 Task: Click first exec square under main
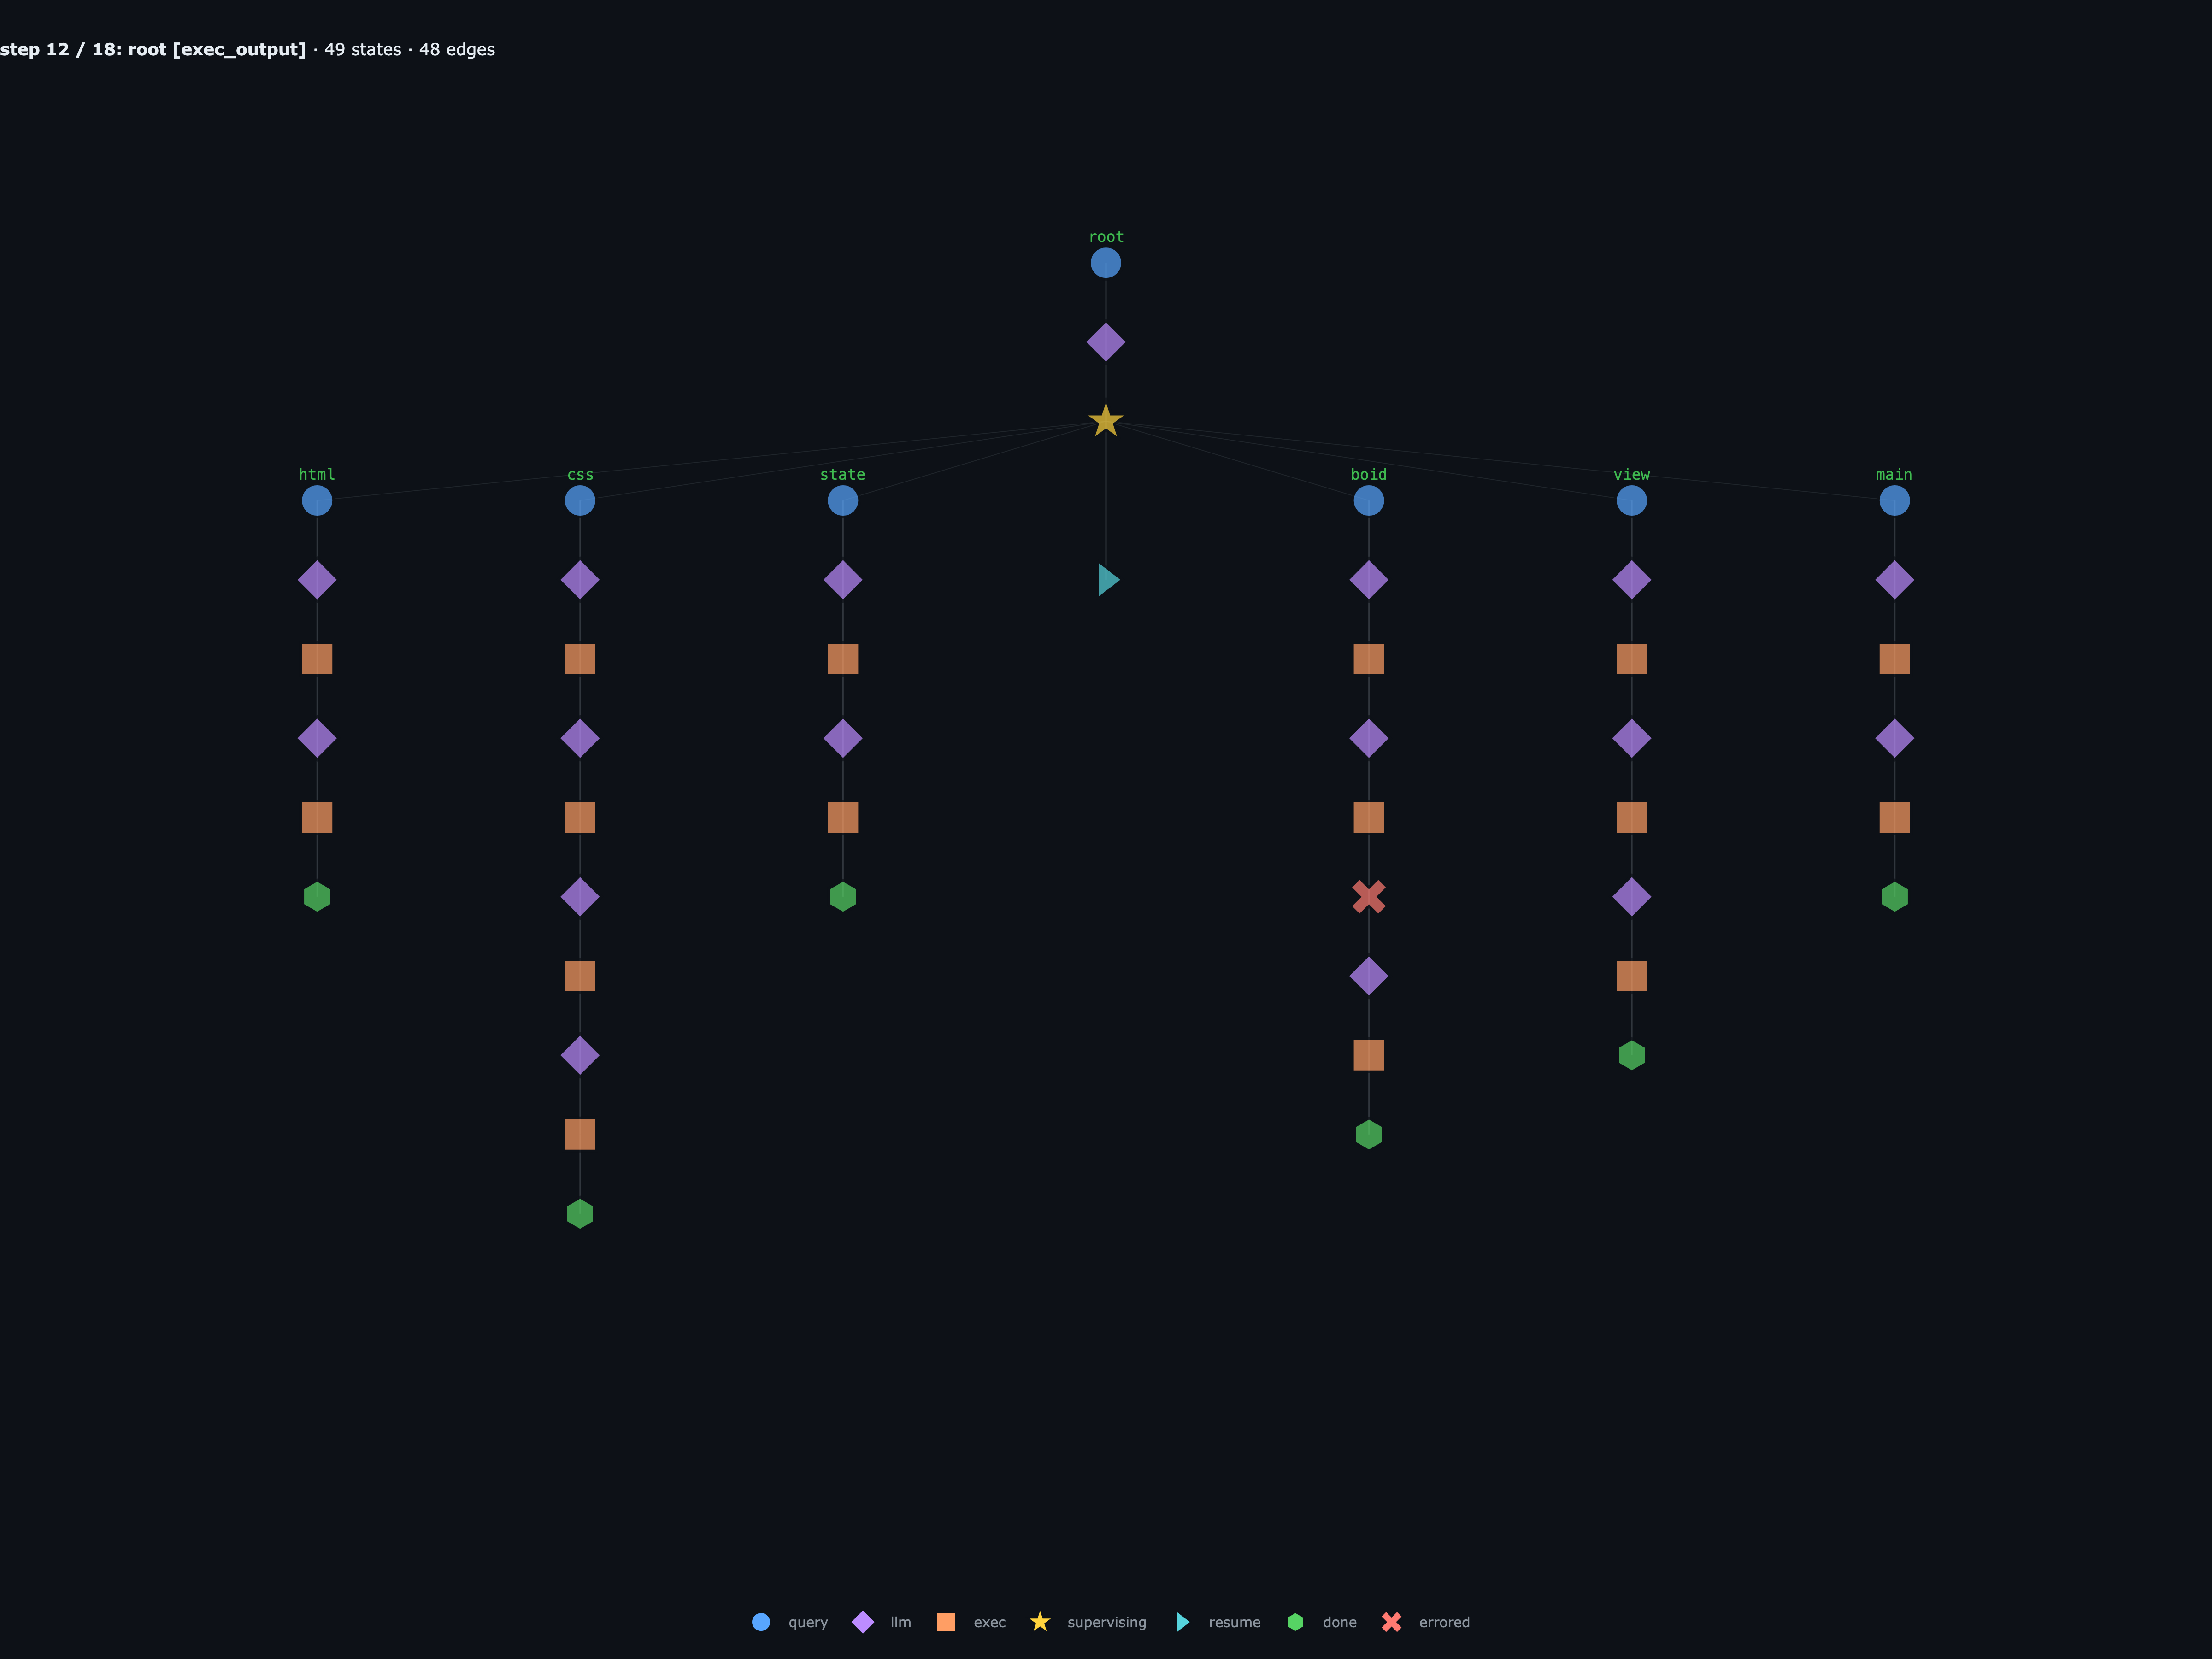point(1895,659)
